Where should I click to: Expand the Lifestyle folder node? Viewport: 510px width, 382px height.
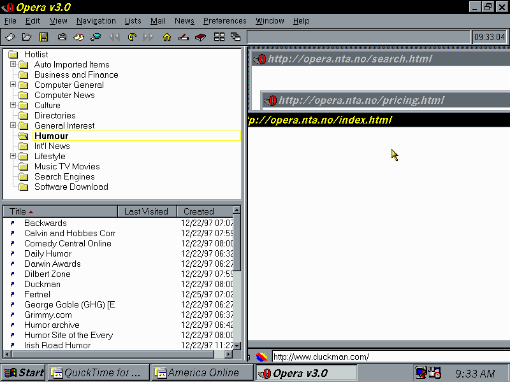13,156
